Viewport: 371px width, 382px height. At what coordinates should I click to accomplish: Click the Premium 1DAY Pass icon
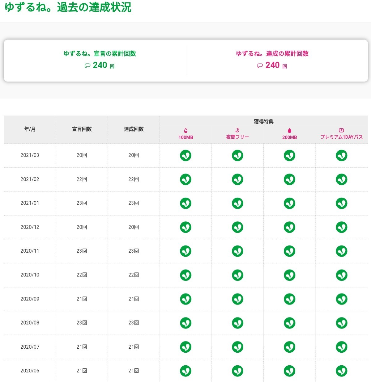(341, 130)
